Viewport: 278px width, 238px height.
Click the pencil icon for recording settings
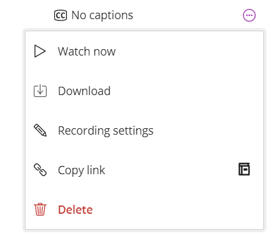pyautogui.click(x=40, y=130)
